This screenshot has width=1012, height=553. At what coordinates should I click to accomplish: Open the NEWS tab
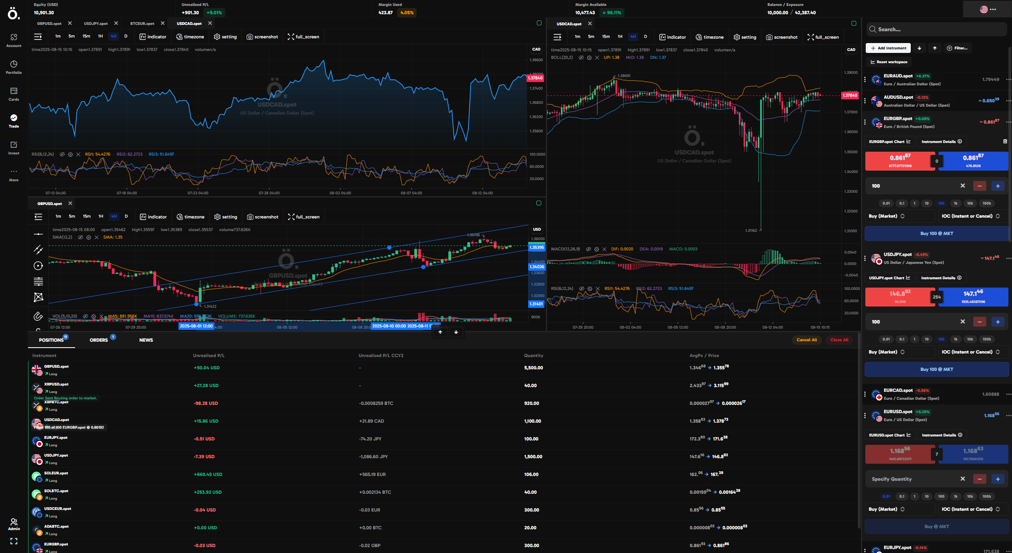146,340
